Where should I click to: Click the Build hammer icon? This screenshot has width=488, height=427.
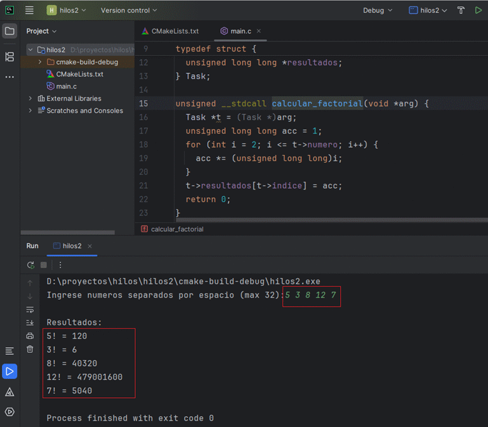coord(461,10)
